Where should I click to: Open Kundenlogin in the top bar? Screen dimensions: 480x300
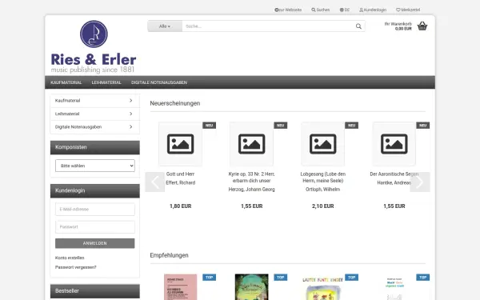[373, 10]
